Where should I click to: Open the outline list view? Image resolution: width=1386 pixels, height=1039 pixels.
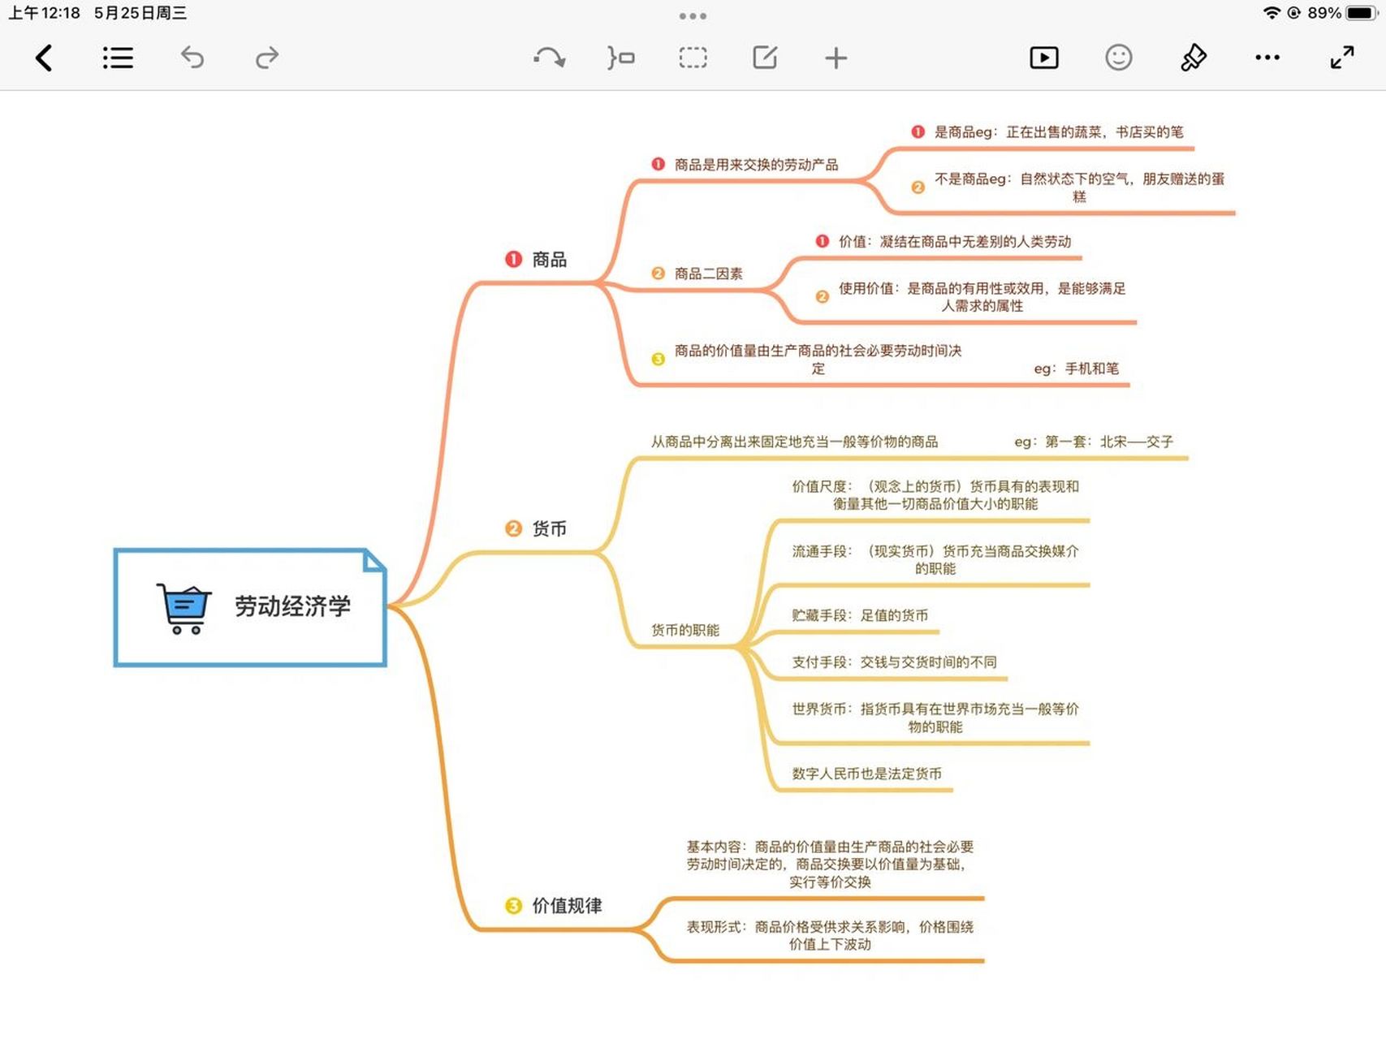(118, 58)
